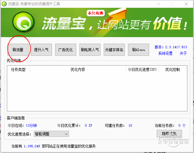The height and width of the screenshot is (153, 194).
Task: Click the 关于 link
Action: pyautogui.click(x=183, y=53)
